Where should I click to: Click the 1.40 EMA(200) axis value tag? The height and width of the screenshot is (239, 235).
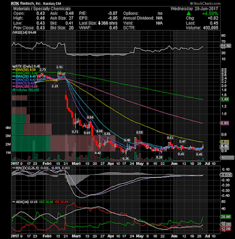coord(224,99)
